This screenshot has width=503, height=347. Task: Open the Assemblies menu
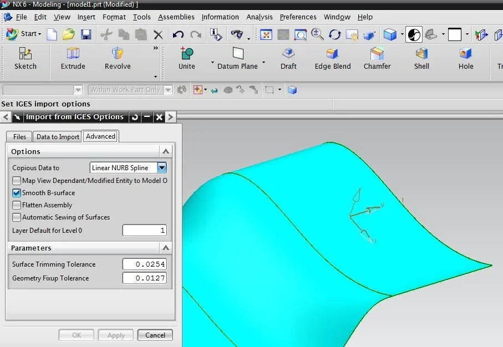click(x=176, y=17)
